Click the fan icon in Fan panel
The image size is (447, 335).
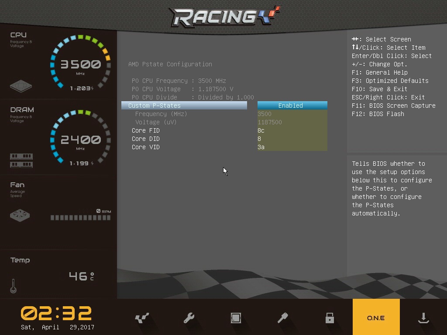click(20, 215)
